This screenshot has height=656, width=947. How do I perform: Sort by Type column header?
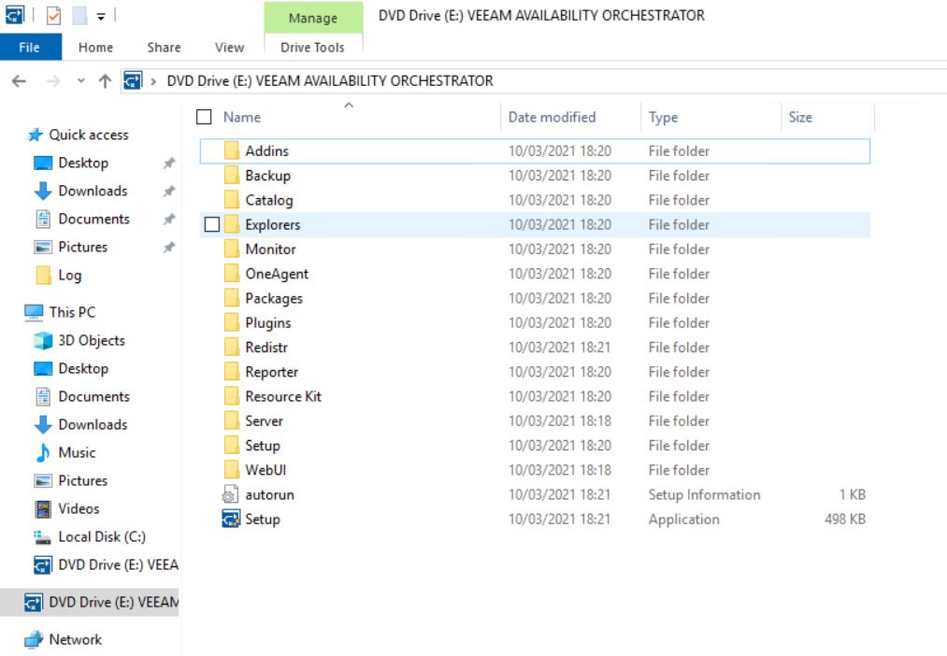point(663,117)
